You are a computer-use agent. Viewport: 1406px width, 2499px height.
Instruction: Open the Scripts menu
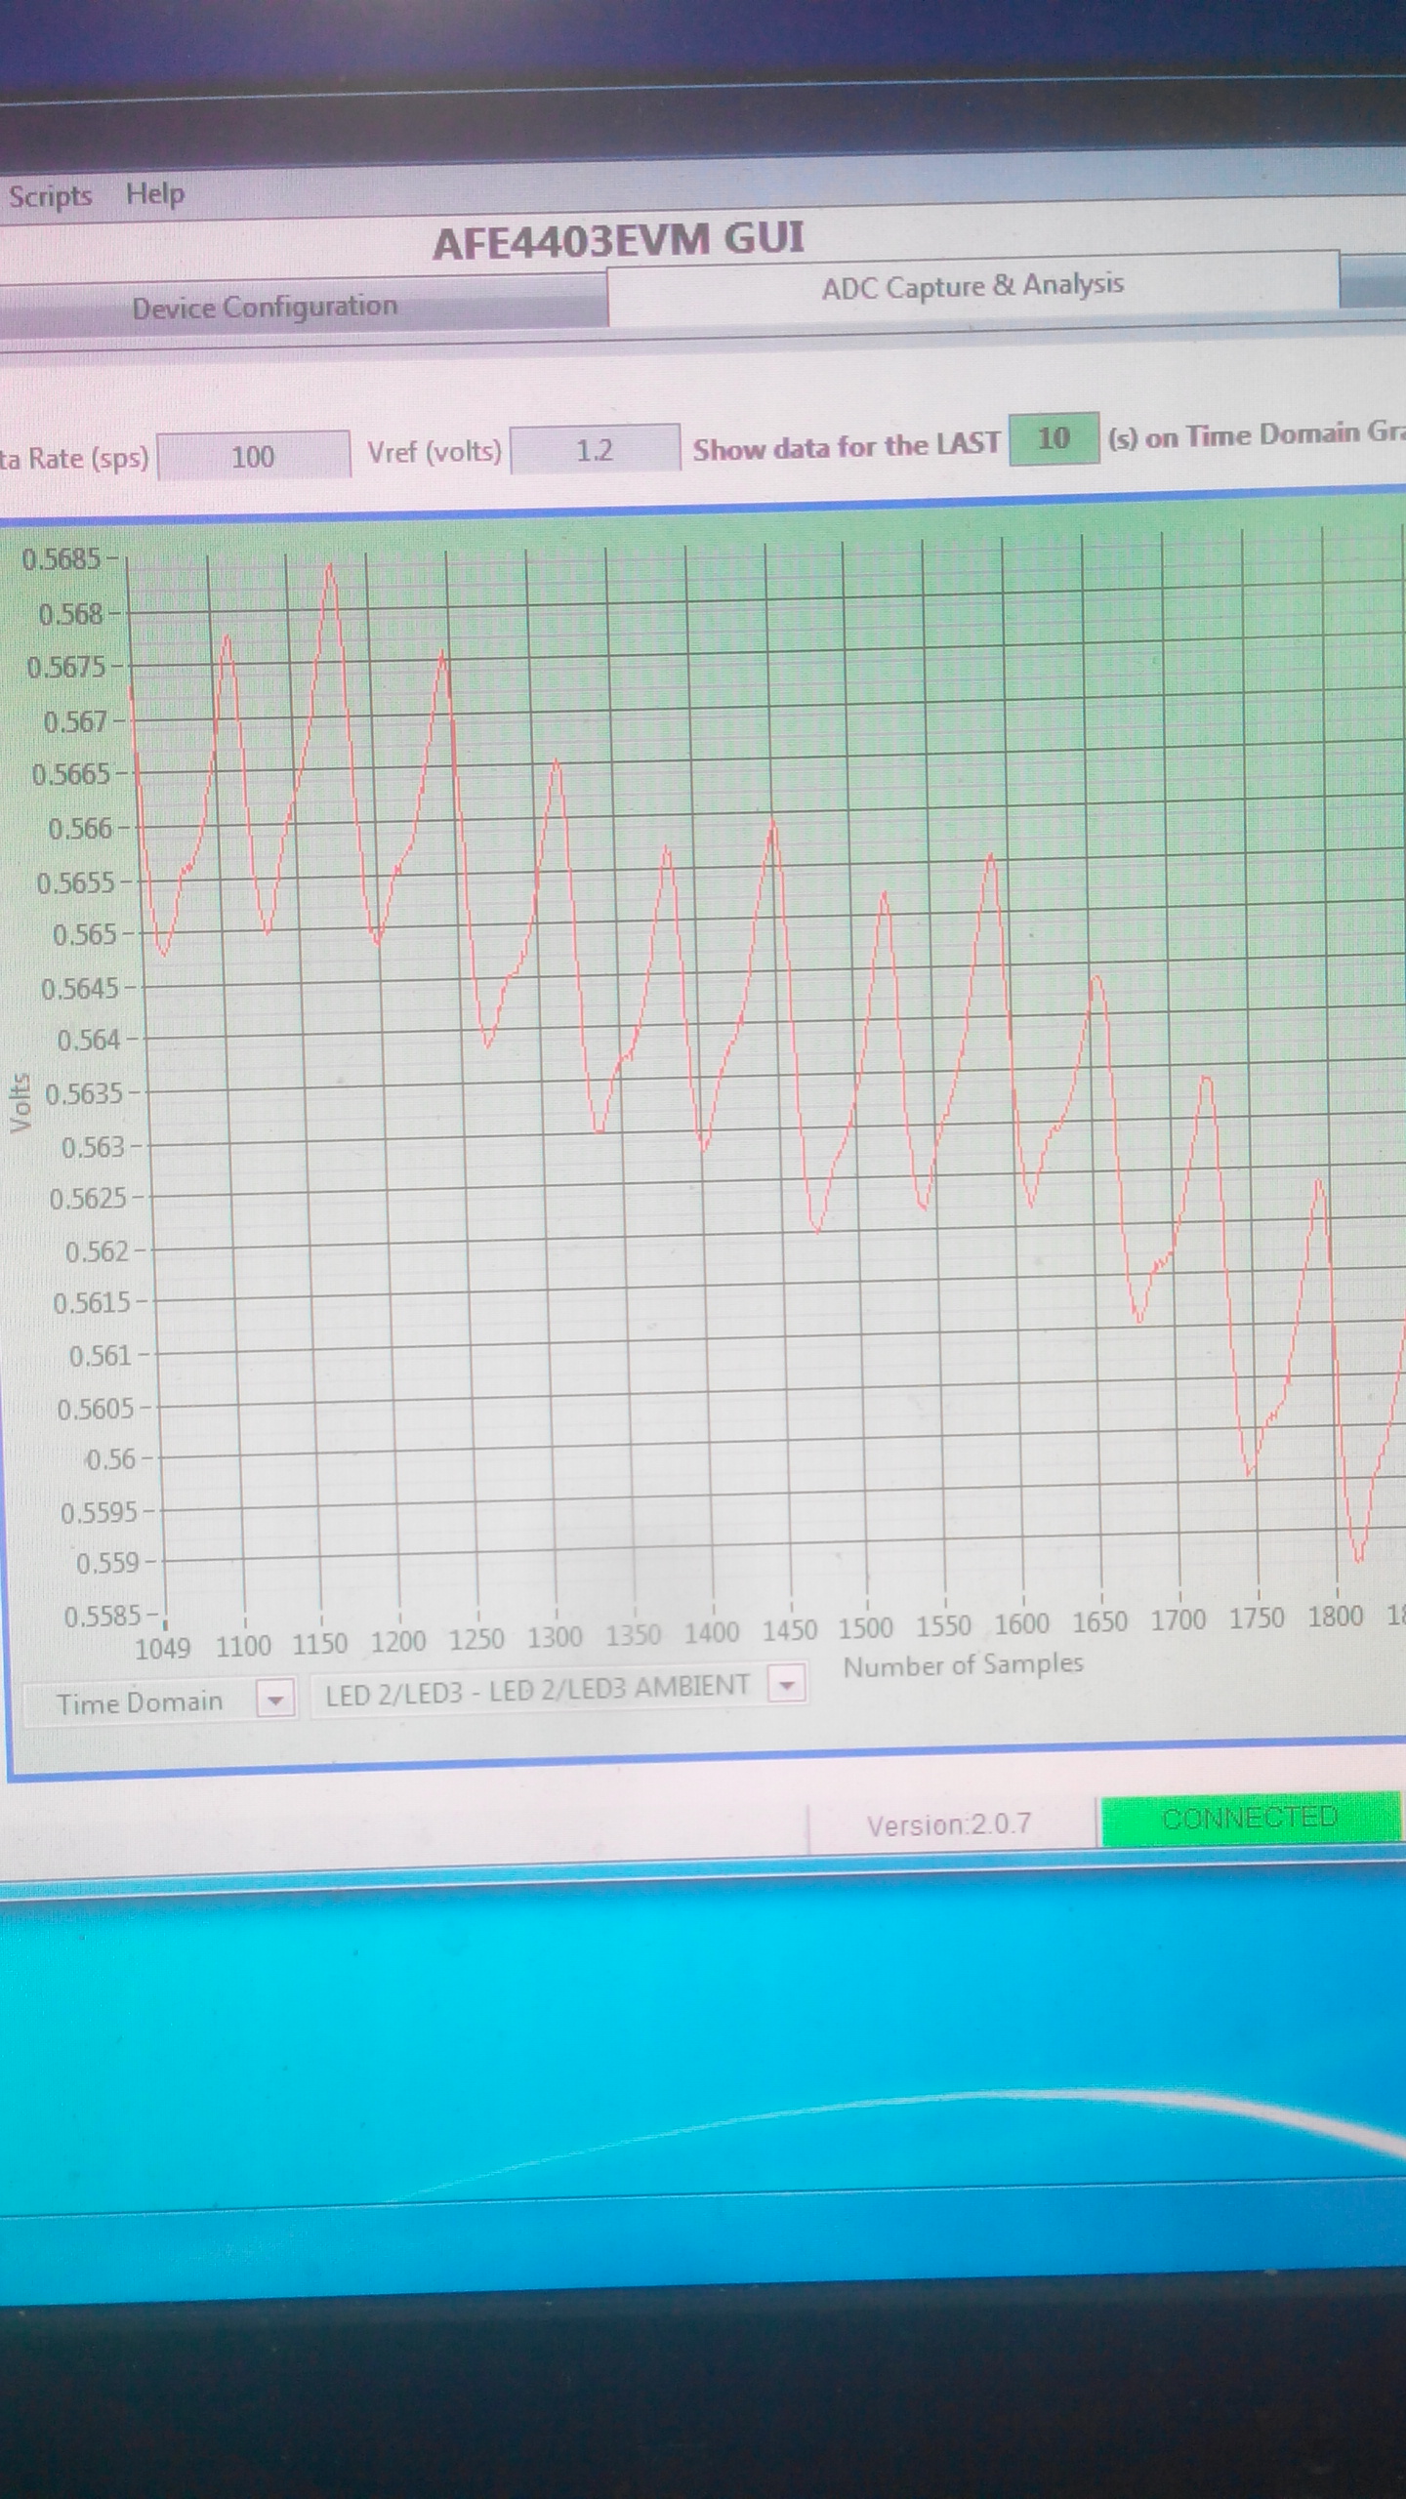click(50, 196)
